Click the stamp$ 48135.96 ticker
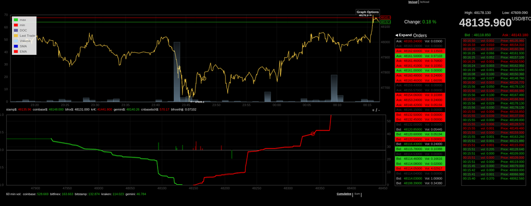 coord(19,110)
